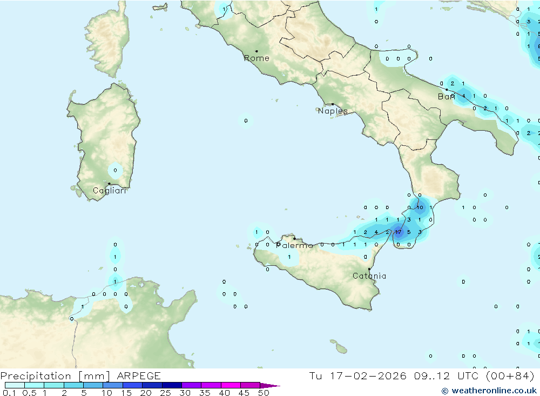This screenshot has height=396, width=540.
Task: Click the Rome city label
Action: pos(256,58)
